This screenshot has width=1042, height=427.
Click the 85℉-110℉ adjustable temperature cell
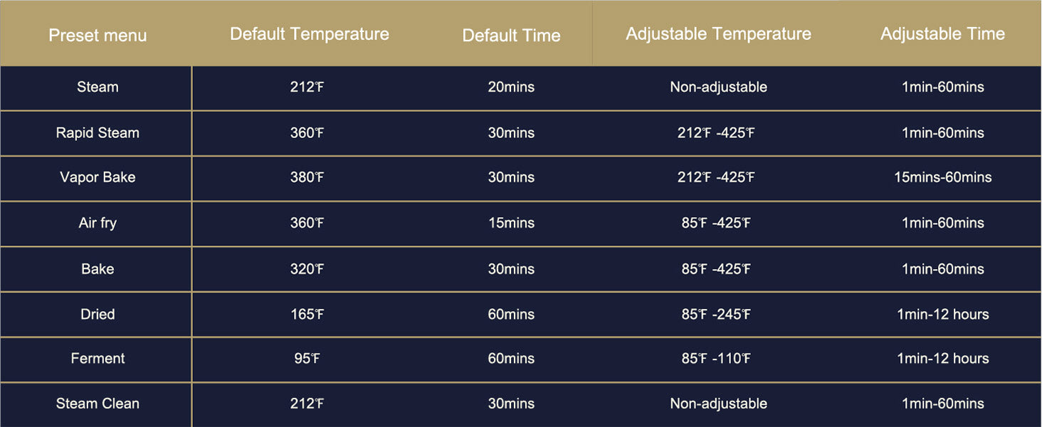[x=716, y=359]
